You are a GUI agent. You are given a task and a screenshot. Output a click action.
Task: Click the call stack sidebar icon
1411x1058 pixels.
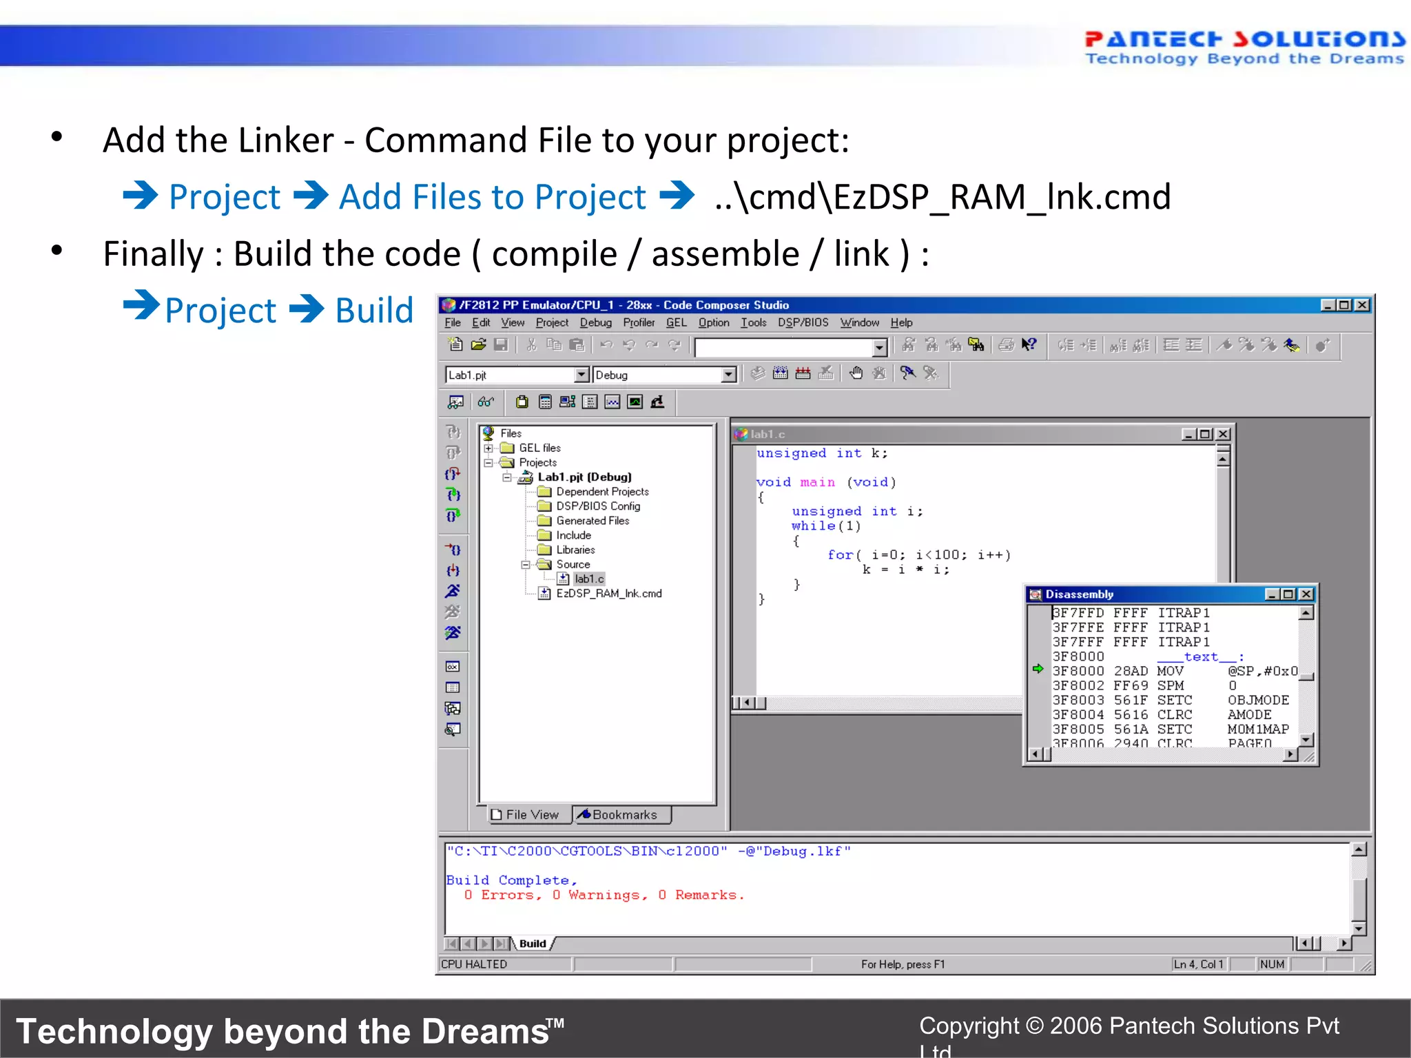click(x=453, y=708)
